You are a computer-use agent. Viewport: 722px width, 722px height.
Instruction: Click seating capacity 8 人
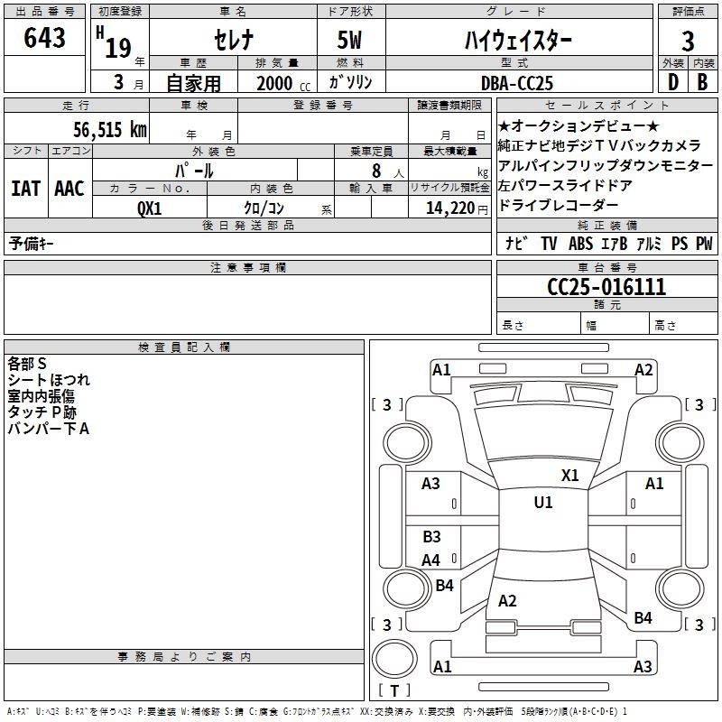387,171
